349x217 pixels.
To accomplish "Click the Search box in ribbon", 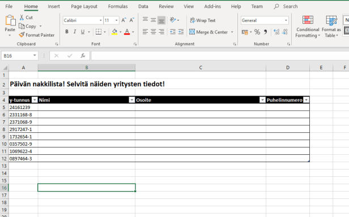I will click(x=286, y=6).
